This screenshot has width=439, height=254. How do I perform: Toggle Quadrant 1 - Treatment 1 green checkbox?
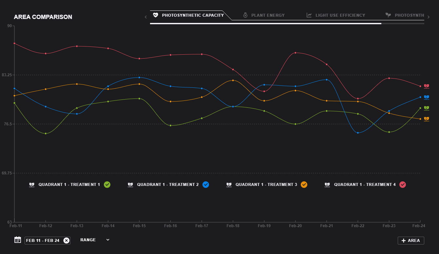coord(107,185)
